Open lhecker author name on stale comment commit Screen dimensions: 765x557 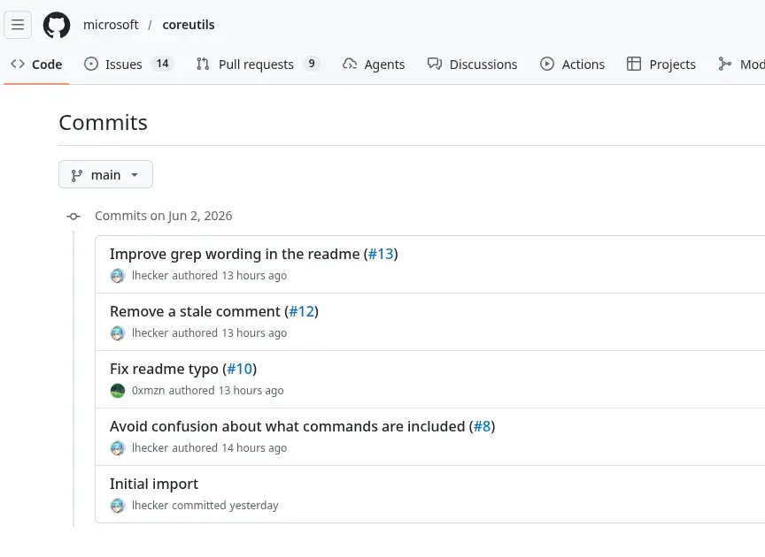coord(150,332)
